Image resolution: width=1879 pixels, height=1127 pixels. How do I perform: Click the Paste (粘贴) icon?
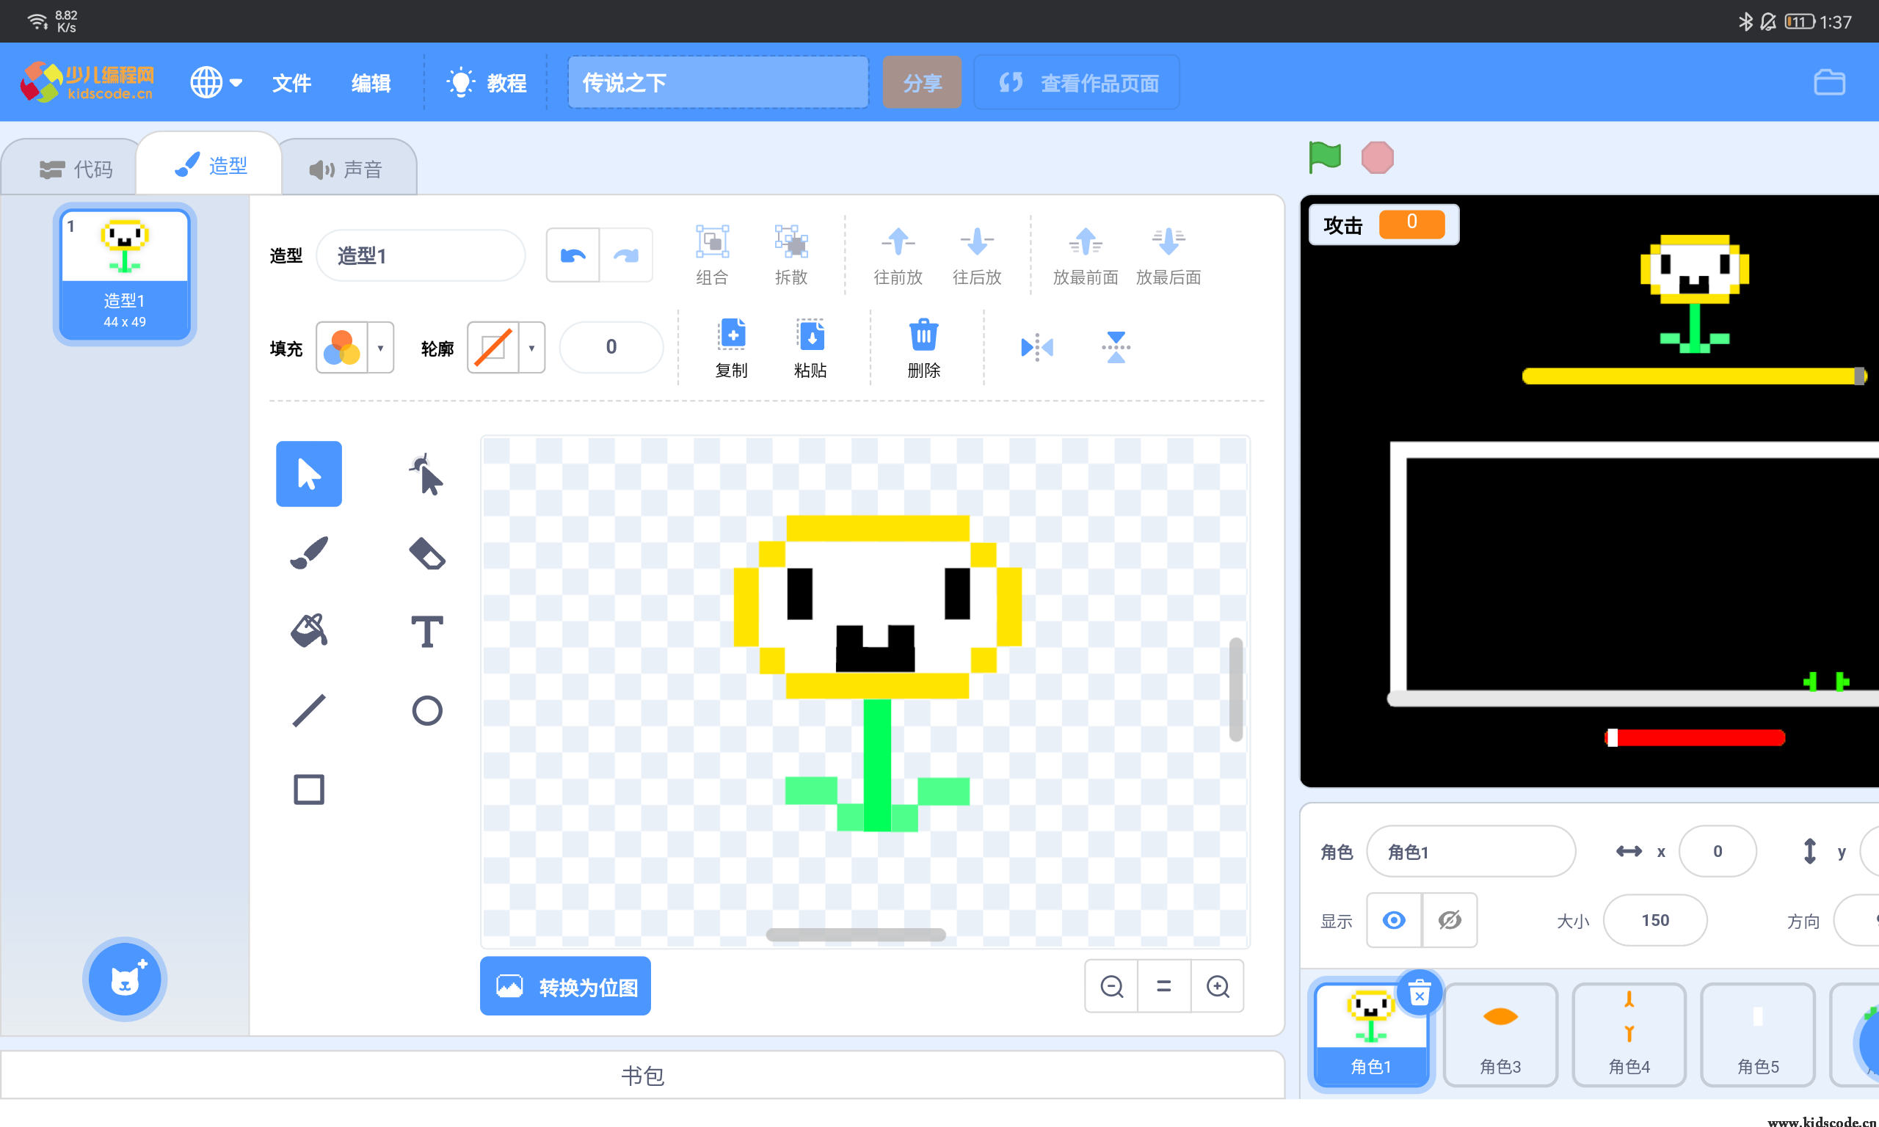(810, 348)
